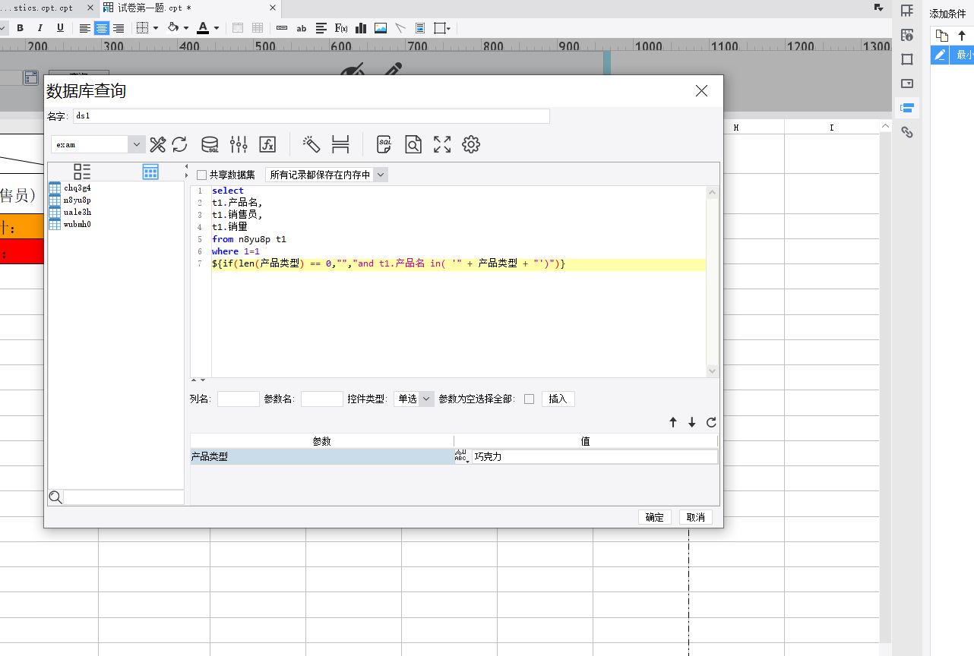Collapse the table list panel with left arrow

tap(186, 166)
